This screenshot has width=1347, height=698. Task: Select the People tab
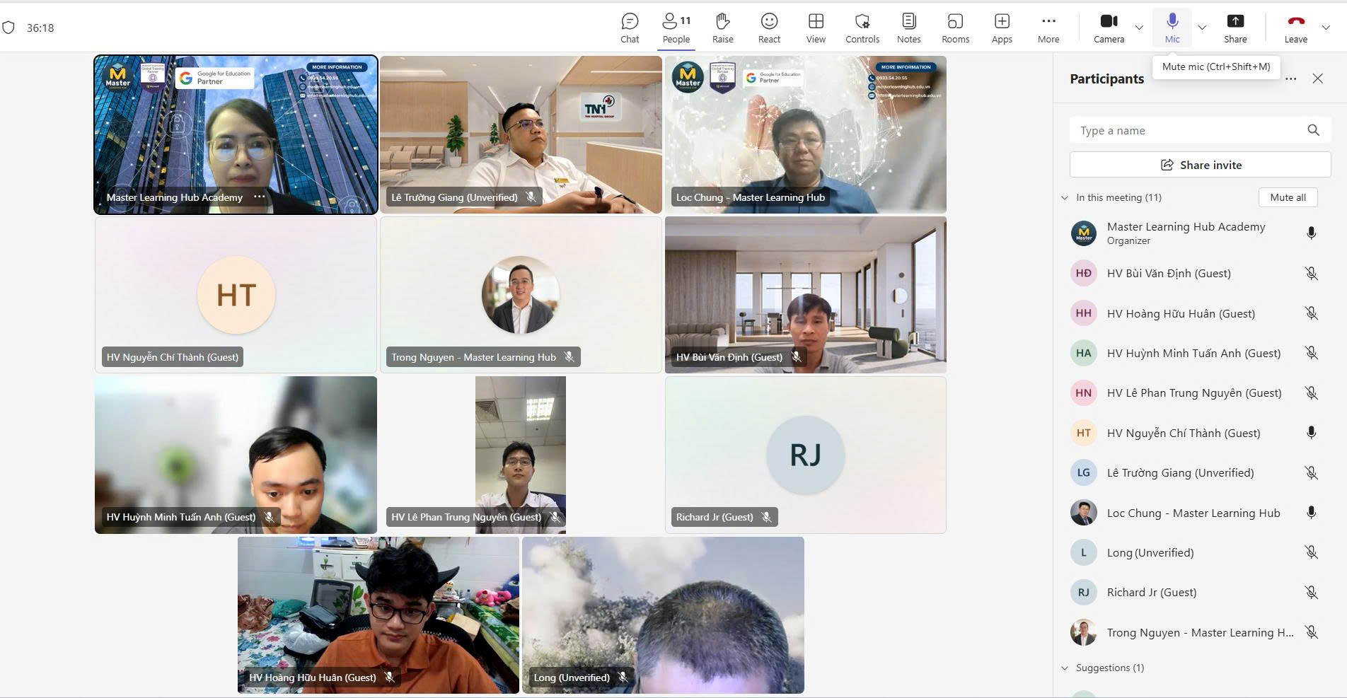click(676, 28)
